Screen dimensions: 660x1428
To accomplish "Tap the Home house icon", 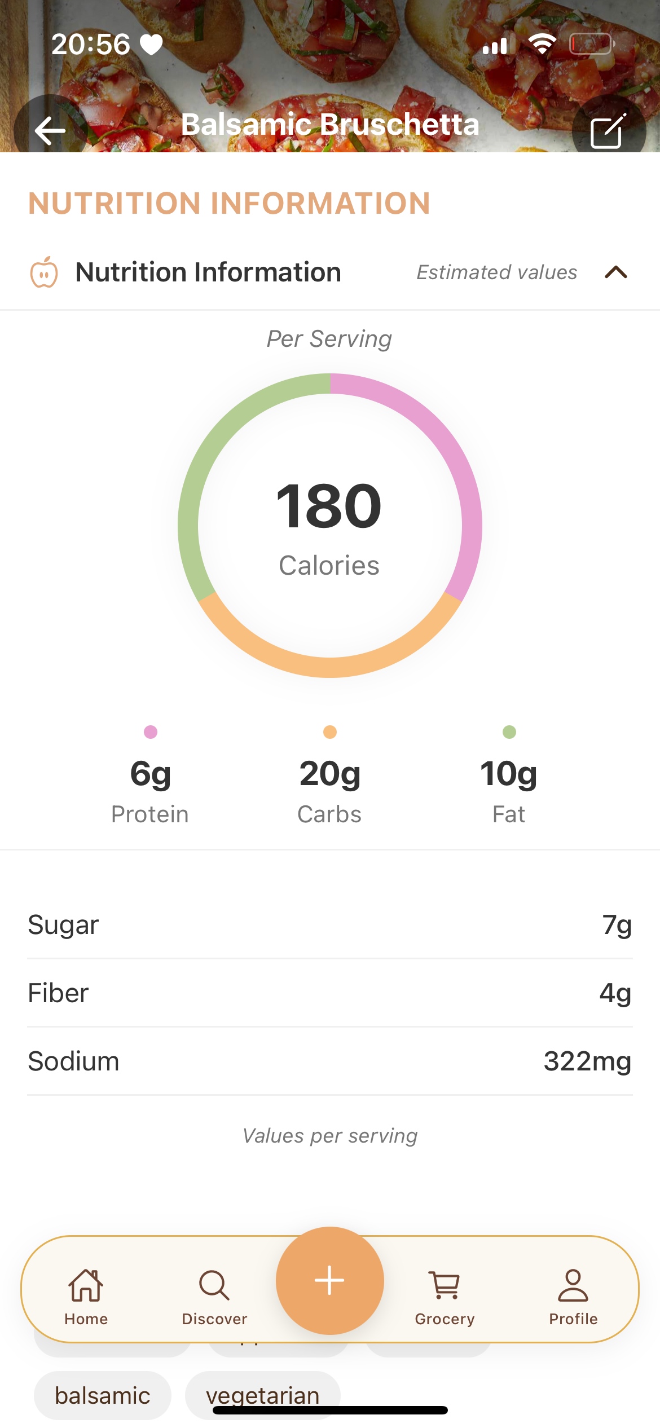I will 86,1285.
